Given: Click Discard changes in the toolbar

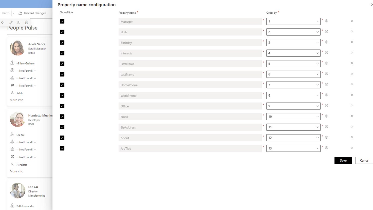Looking at the screenshot, I should tap(32, 13).
